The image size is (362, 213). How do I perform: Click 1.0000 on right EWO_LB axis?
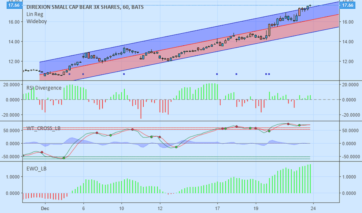pos(349,177)
